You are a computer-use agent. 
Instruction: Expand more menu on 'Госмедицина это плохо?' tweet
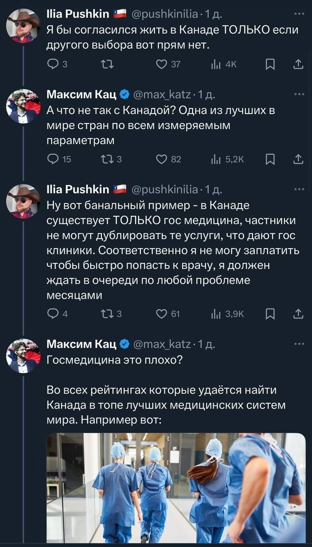299,343
